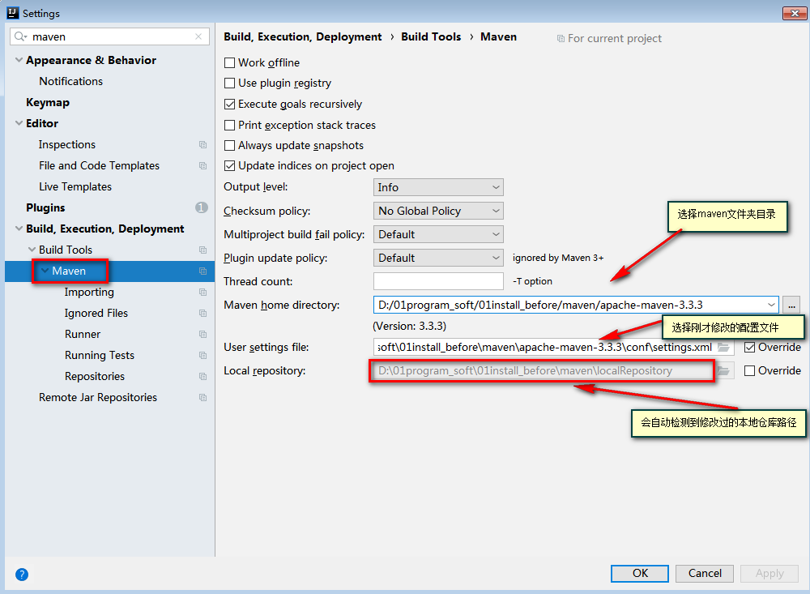
Task: Click the settings search field containing maven
Action: click(109, 36)
